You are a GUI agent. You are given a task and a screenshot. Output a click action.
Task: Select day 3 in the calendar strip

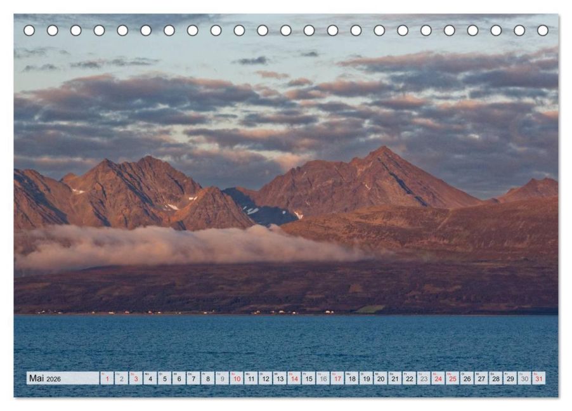(x=136, y=378)
